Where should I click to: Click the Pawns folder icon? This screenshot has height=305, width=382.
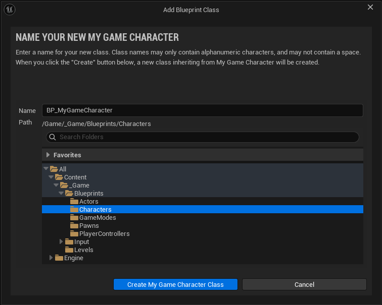click(x=74, y=226)
